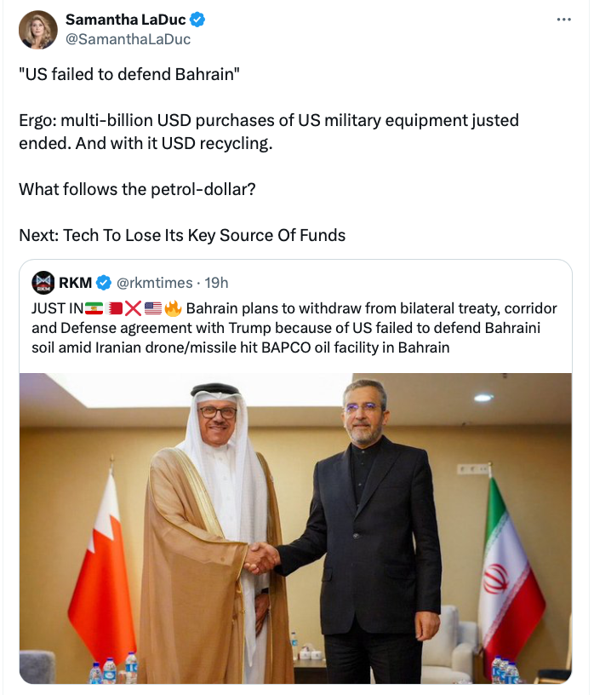
Task: Expand the three-dot more options menu
Action: [x=563, y=20]
